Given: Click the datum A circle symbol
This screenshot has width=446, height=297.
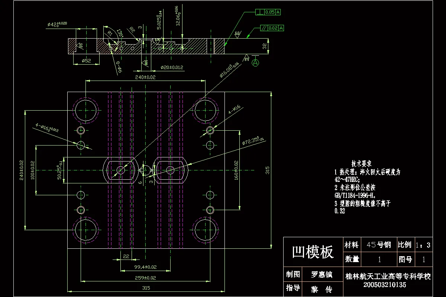Looking at the screenshot, I should (x=255, y=63).
